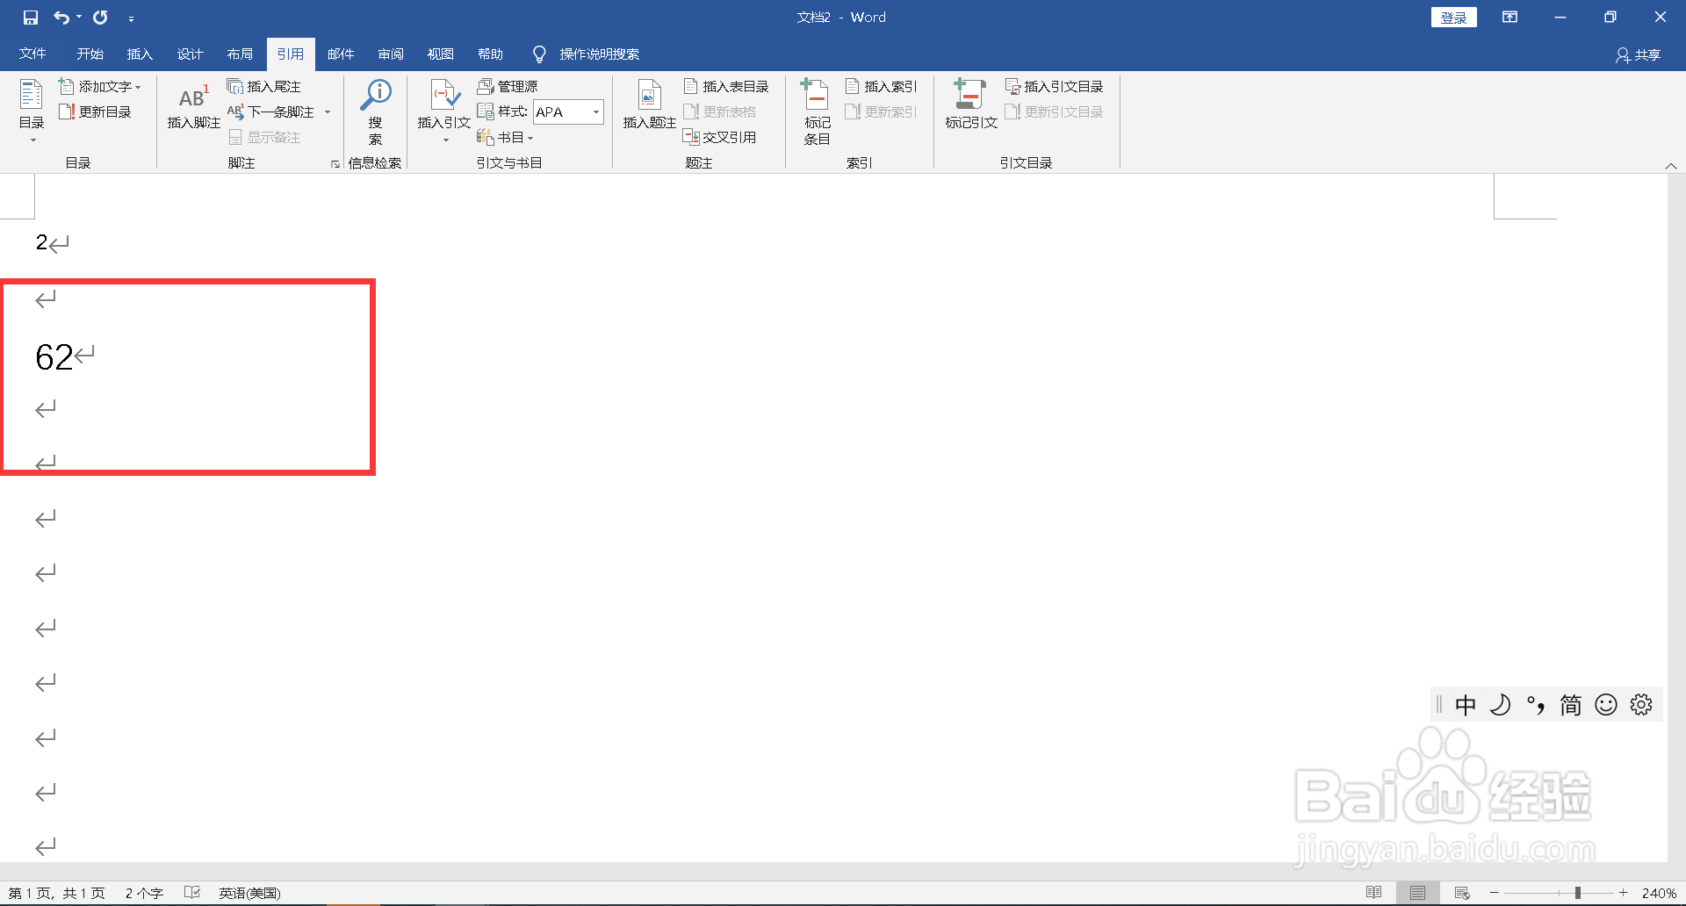This screenshot has height=906, width=1686.
Task: Collapse the ribbon with the chevron
Action: 1671,165
